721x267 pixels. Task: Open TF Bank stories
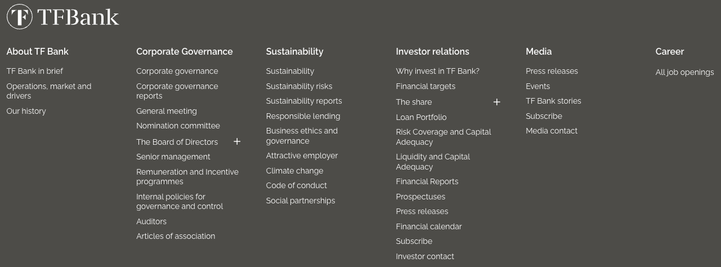click(x=553, y=101)
